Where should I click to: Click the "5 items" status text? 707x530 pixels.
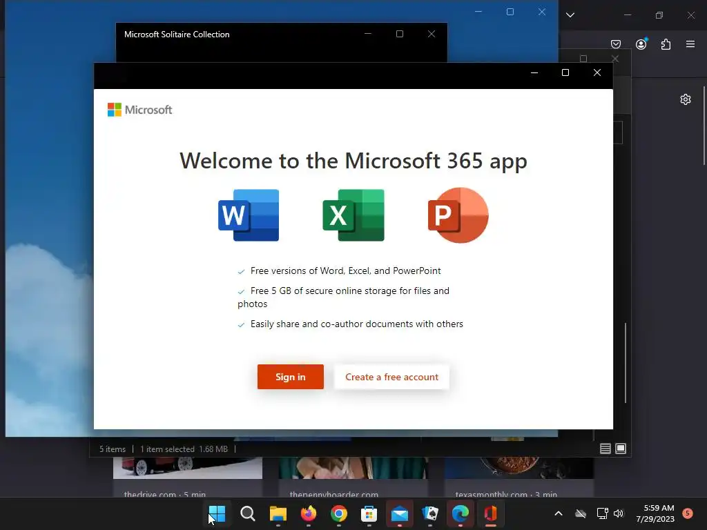click(113, 449)
